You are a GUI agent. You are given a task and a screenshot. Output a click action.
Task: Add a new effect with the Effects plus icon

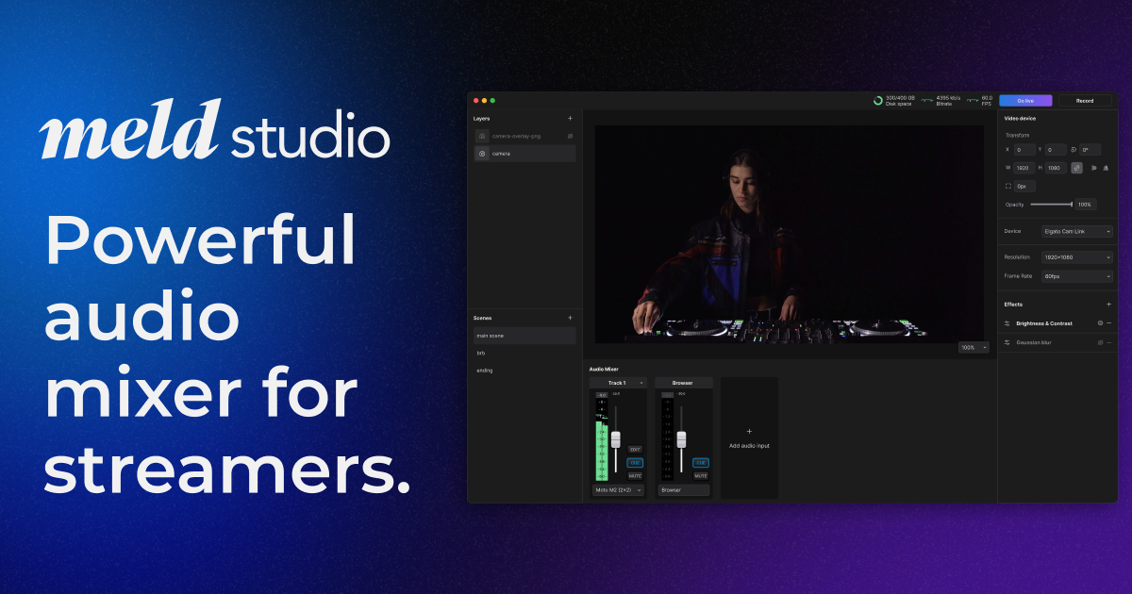coord(1108,305)
